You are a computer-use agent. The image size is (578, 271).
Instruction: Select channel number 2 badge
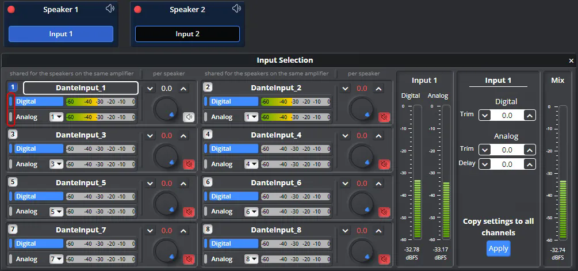pos(208,87)
